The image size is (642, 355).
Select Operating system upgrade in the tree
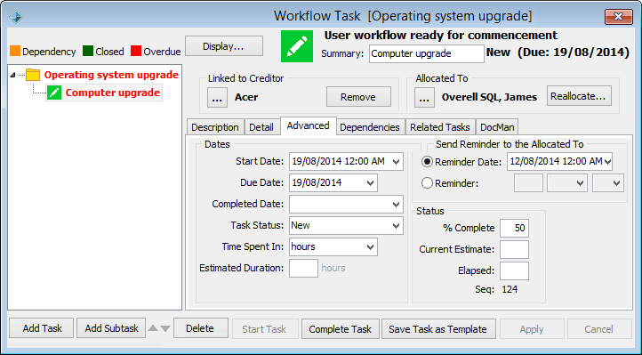click(111, 75)
